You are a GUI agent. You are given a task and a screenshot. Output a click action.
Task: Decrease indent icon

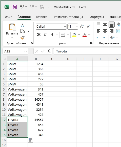98,38
